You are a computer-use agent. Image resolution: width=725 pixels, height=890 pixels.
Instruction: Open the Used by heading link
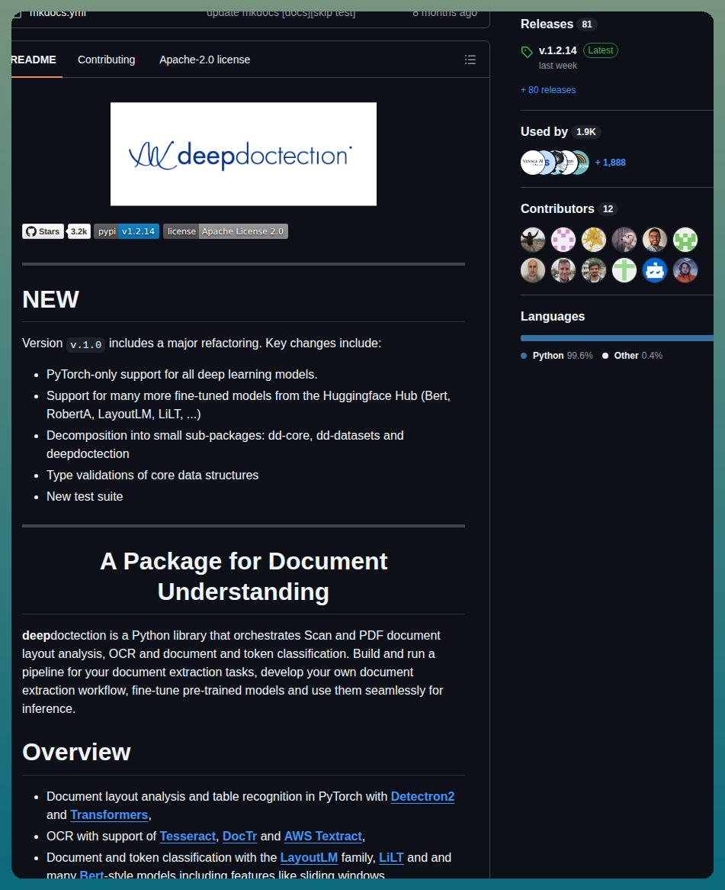click(544, 132)
